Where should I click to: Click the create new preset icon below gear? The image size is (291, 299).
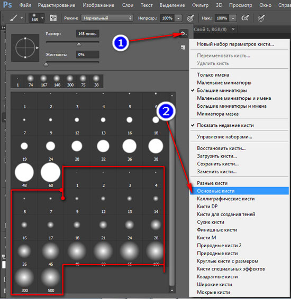(183, 48)
